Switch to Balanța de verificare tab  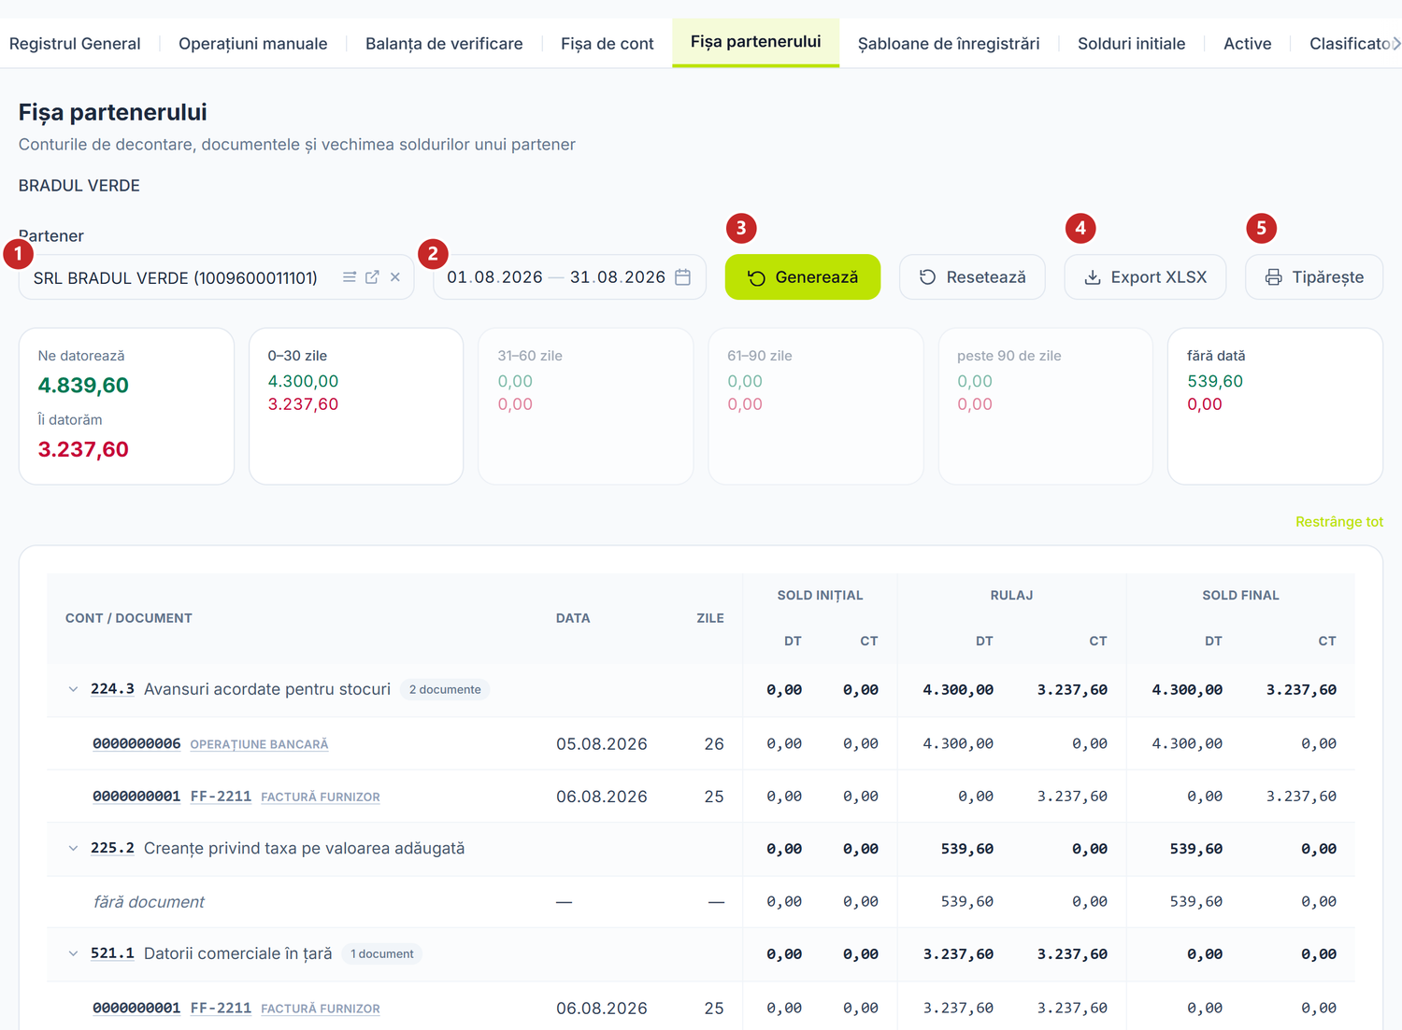(444, 44)
